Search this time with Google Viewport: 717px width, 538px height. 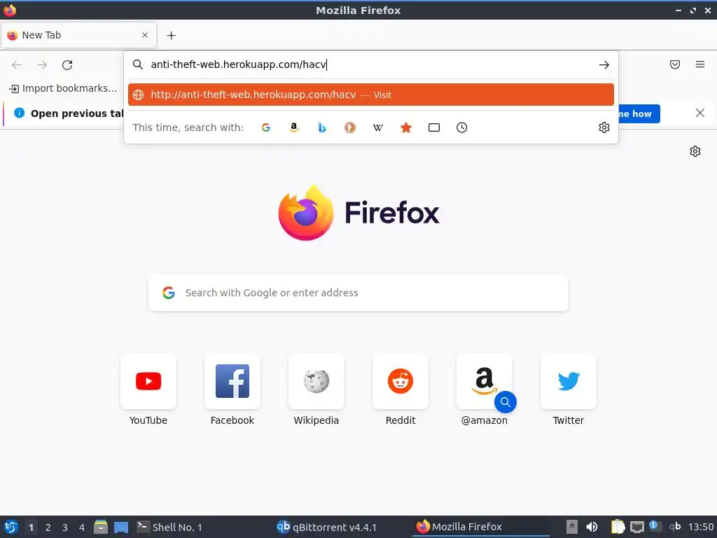[x=266, y=127]
